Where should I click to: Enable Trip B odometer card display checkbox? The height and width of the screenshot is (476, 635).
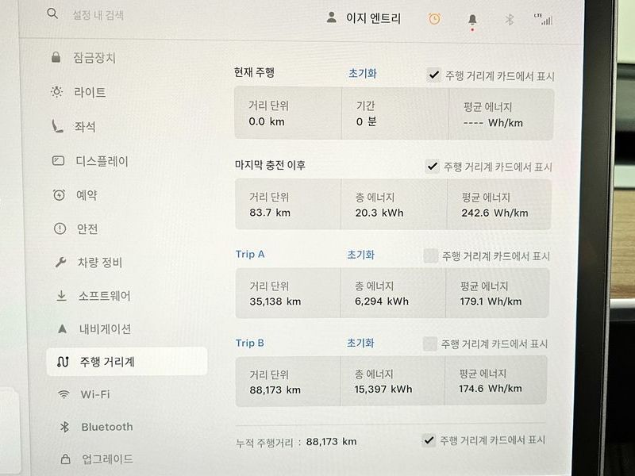[429, 344]
